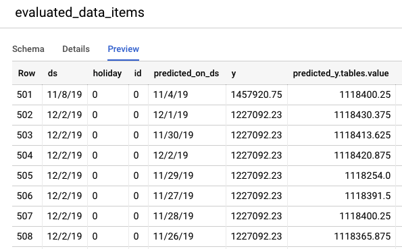Viewport: 402px width, 249px height.
Task: Click the id column header
Action: (138, 74)
